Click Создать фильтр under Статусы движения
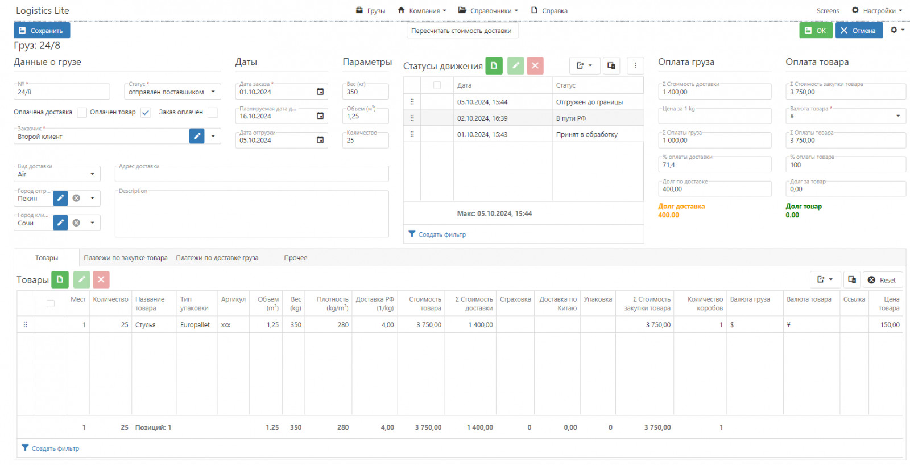The image size is (910, 465). point(437,234)
